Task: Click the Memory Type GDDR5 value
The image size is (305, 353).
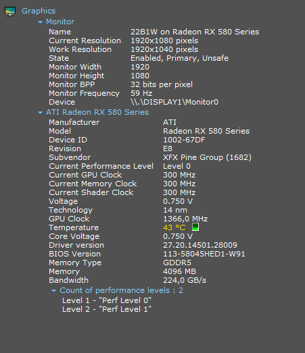Action: tap(177, 263)
